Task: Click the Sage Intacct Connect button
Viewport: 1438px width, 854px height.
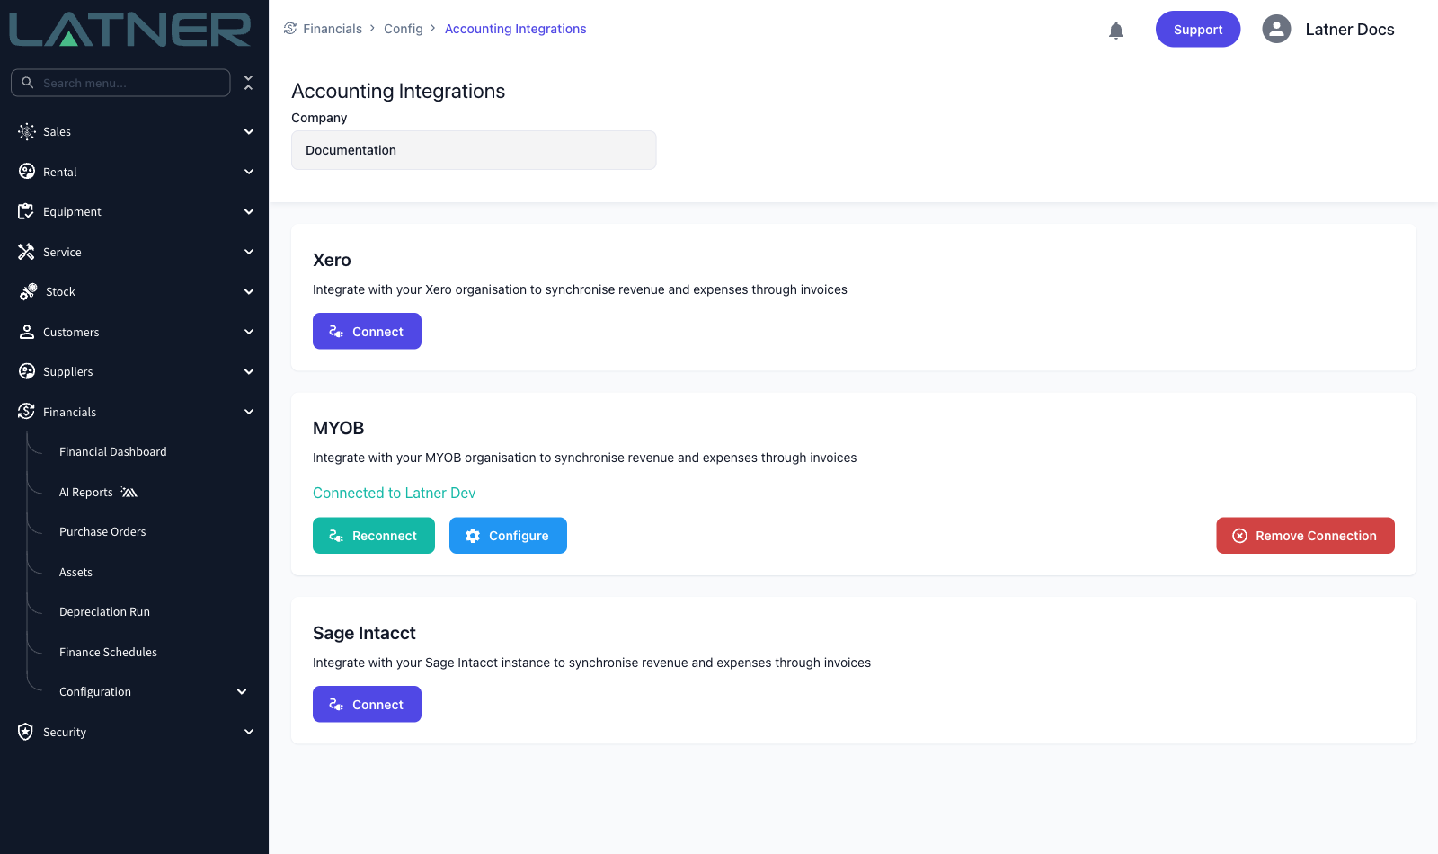Action: coord(367,704)
